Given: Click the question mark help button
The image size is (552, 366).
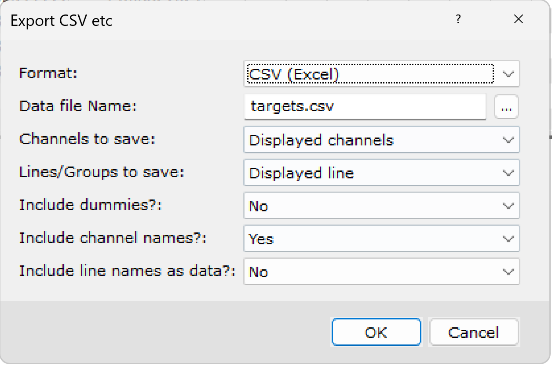Looking at the screenshot, I should [458, 19].
